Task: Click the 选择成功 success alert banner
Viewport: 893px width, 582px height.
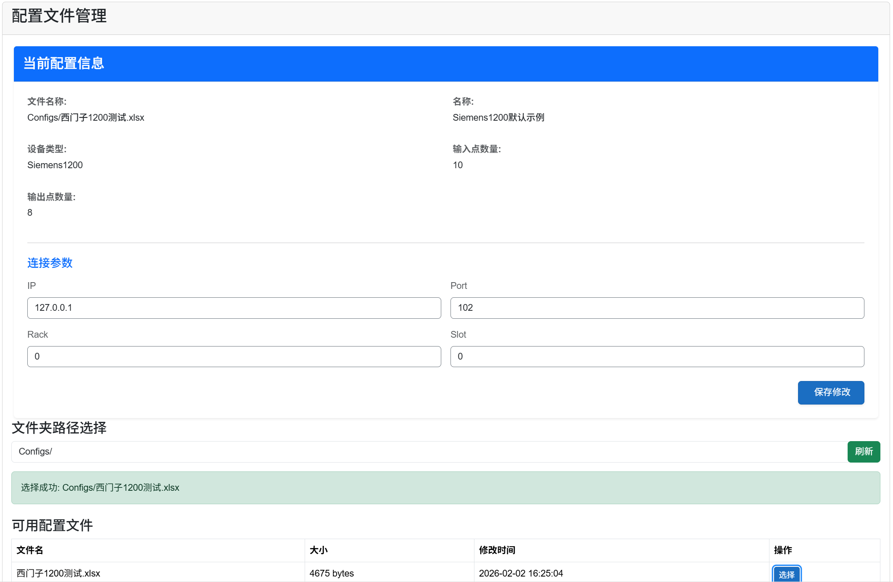Action: coord(445,488)
